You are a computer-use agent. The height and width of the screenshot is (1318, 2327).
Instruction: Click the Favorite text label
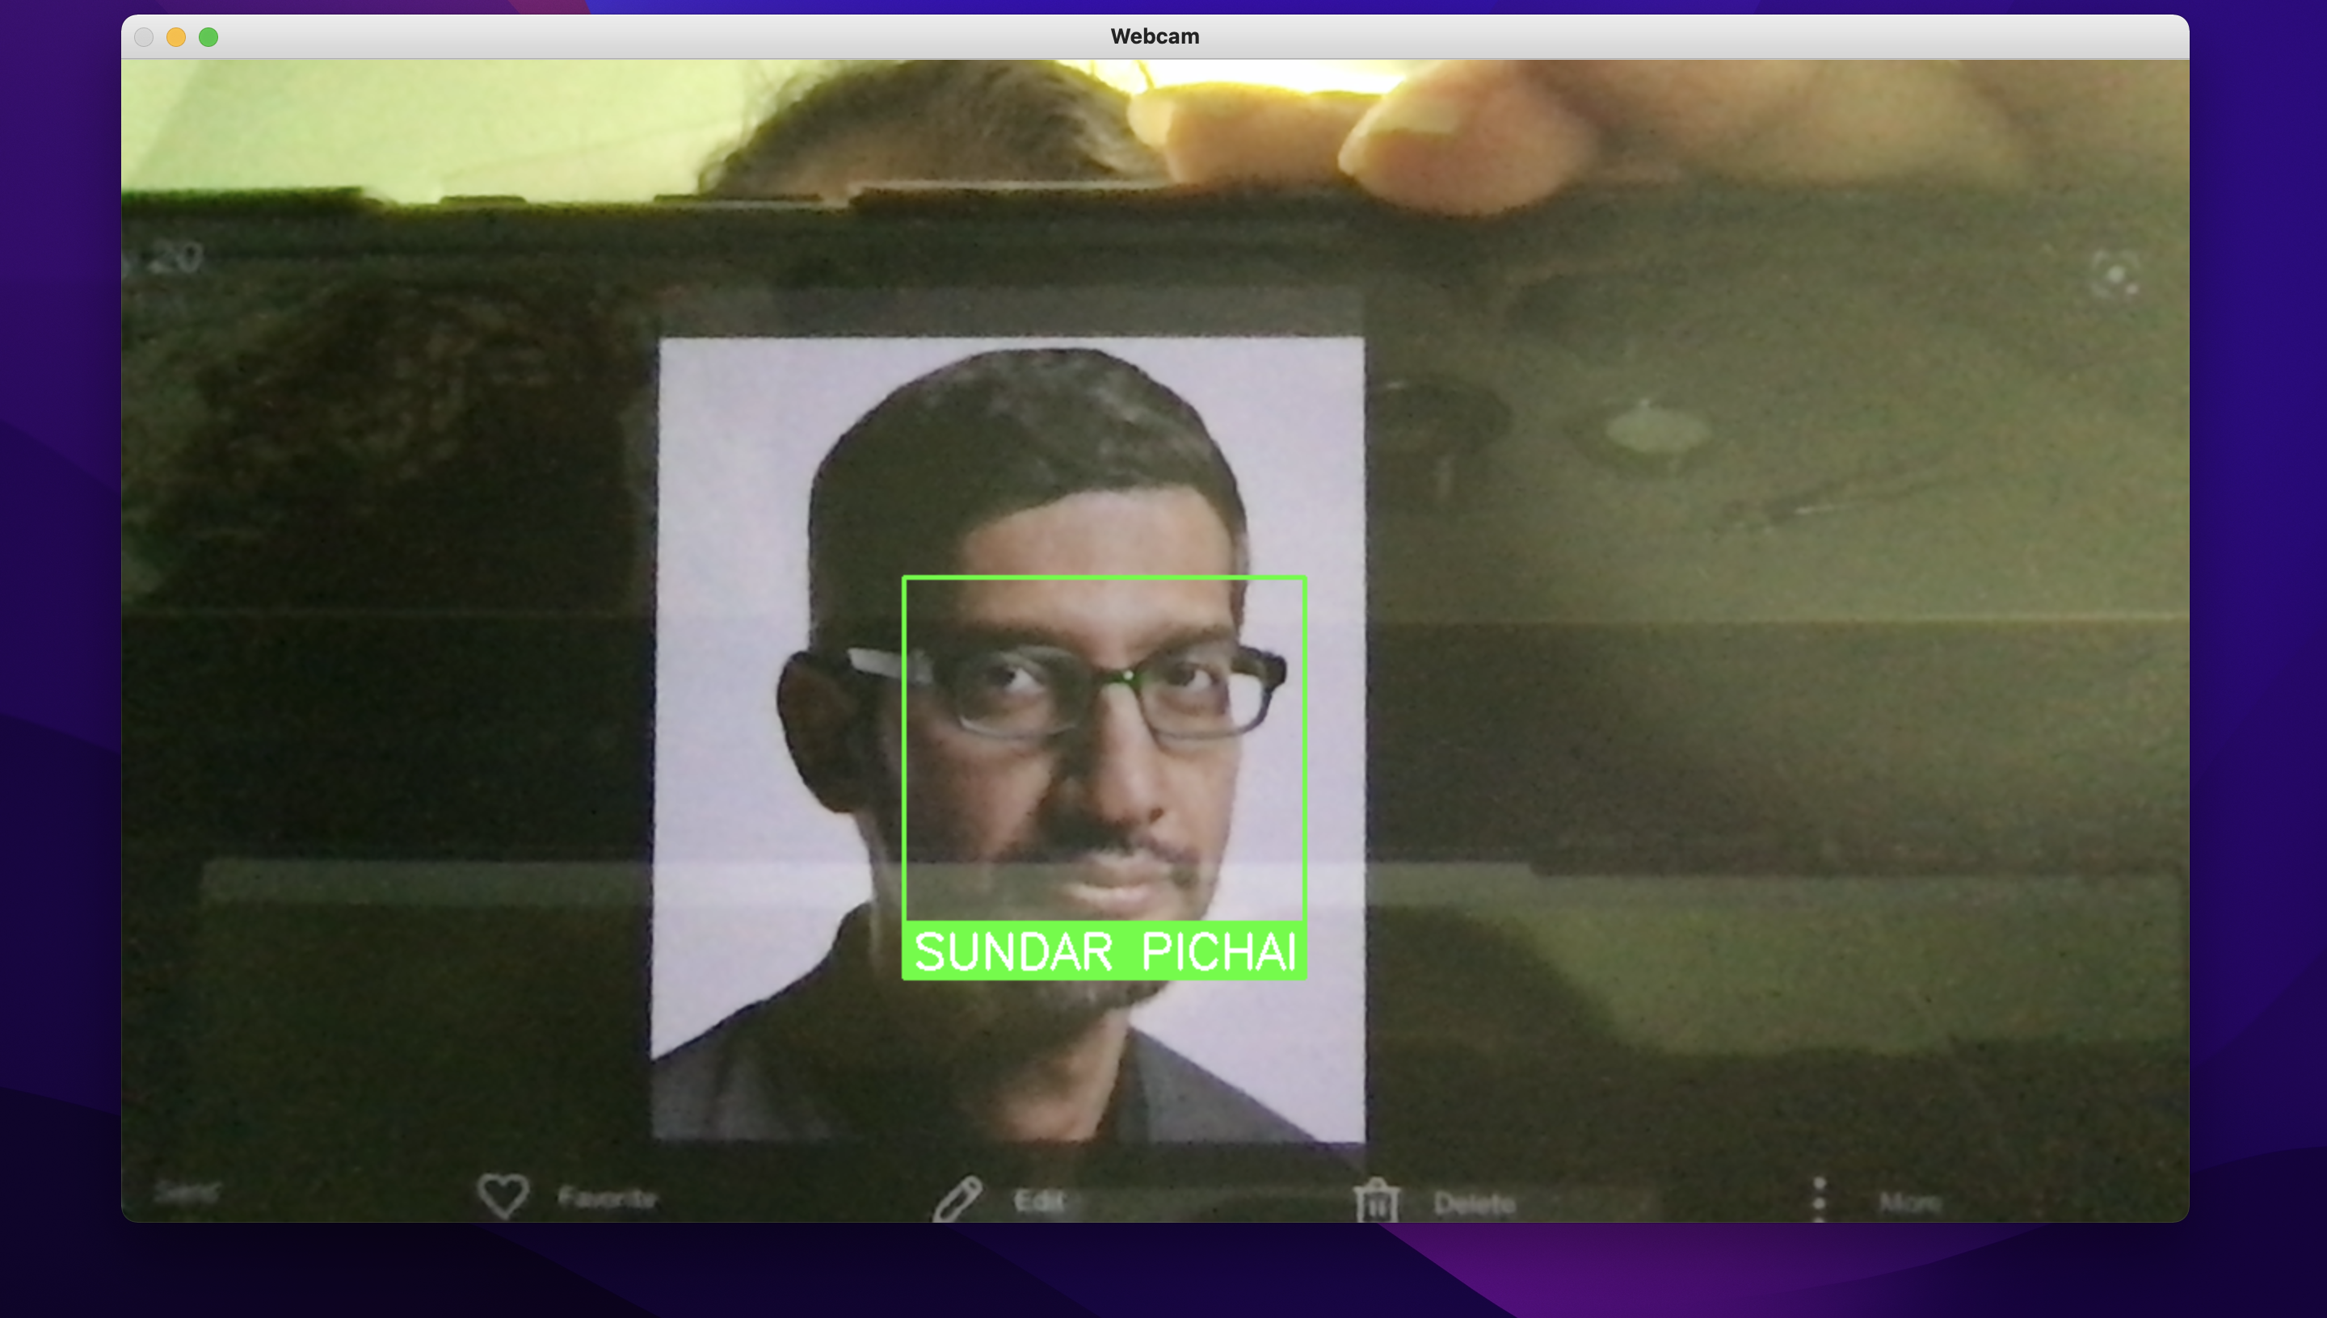(x=607, y=1198)
